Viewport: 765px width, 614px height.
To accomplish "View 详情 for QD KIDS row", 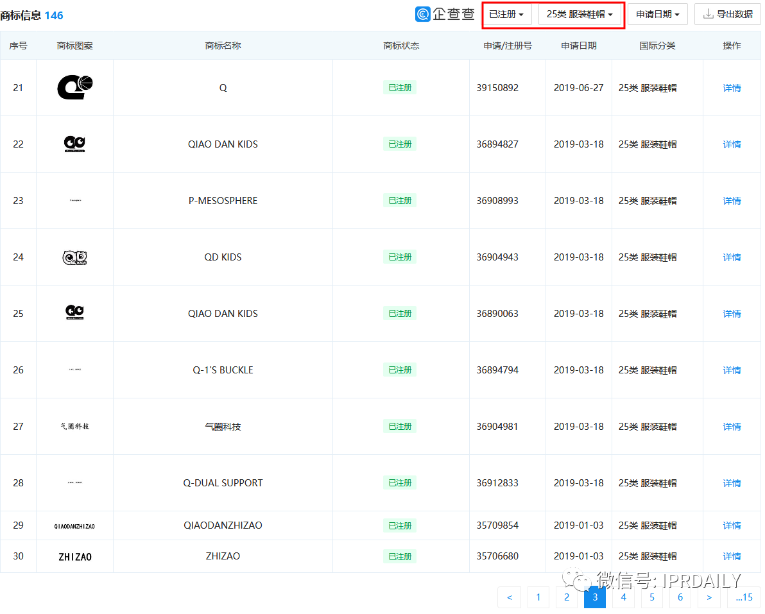I will coord(732,257).
